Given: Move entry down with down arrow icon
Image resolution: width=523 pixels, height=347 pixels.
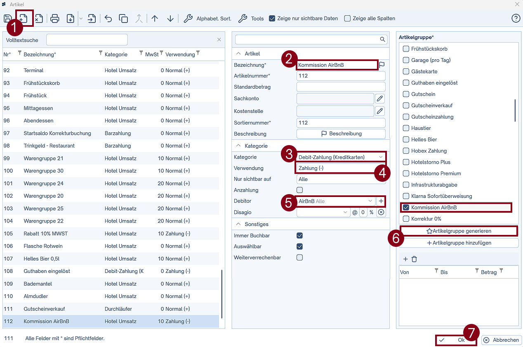Looking at the screenshot, I should click(170, 19).
